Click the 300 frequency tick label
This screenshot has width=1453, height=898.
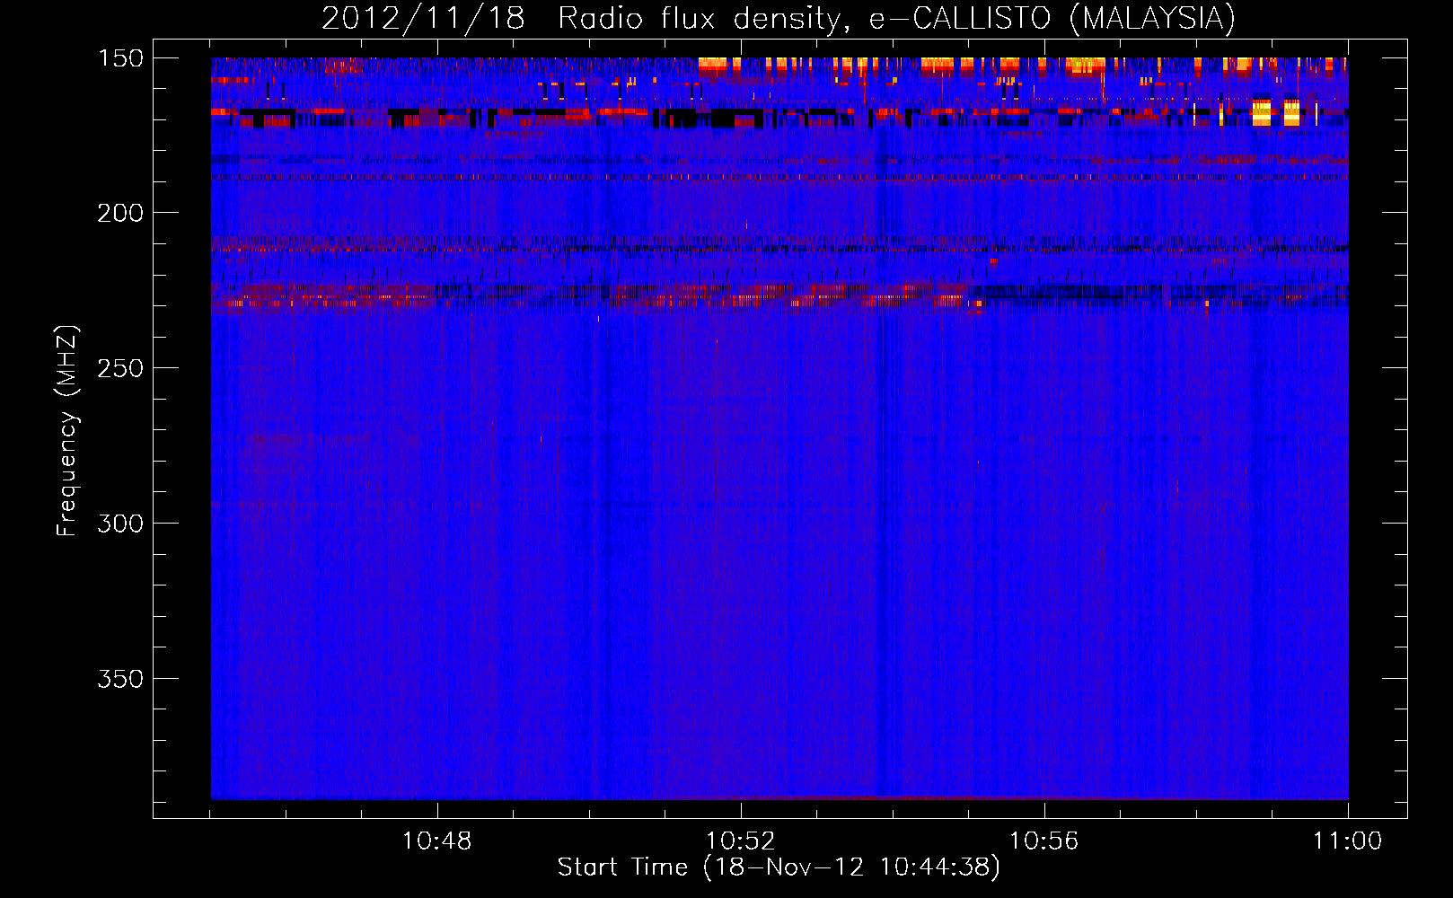(x=120, y=524)
